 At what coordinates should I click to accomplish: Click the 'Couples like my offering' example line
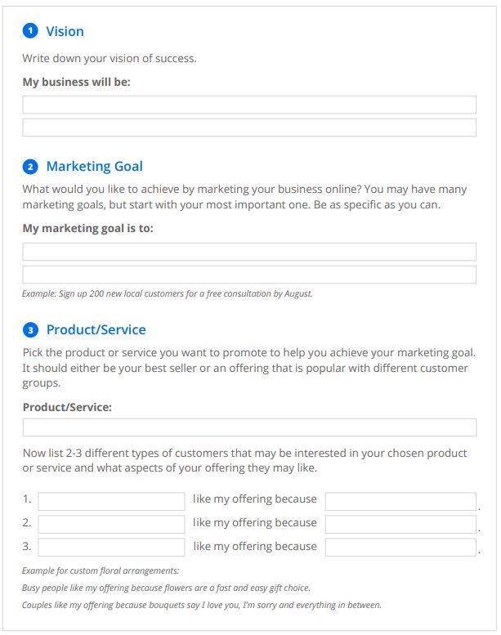(202, 605)
